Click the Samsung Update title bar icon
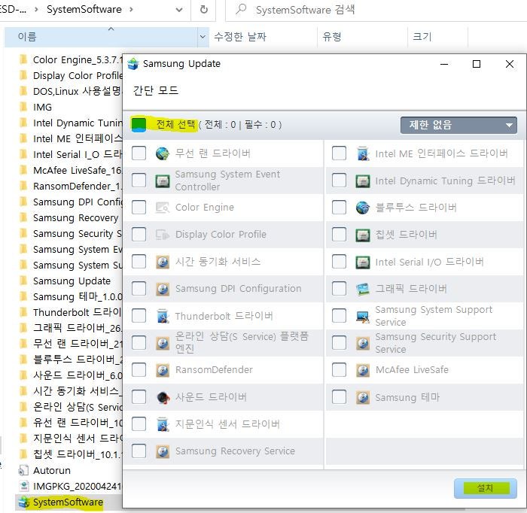 (133, 64)
